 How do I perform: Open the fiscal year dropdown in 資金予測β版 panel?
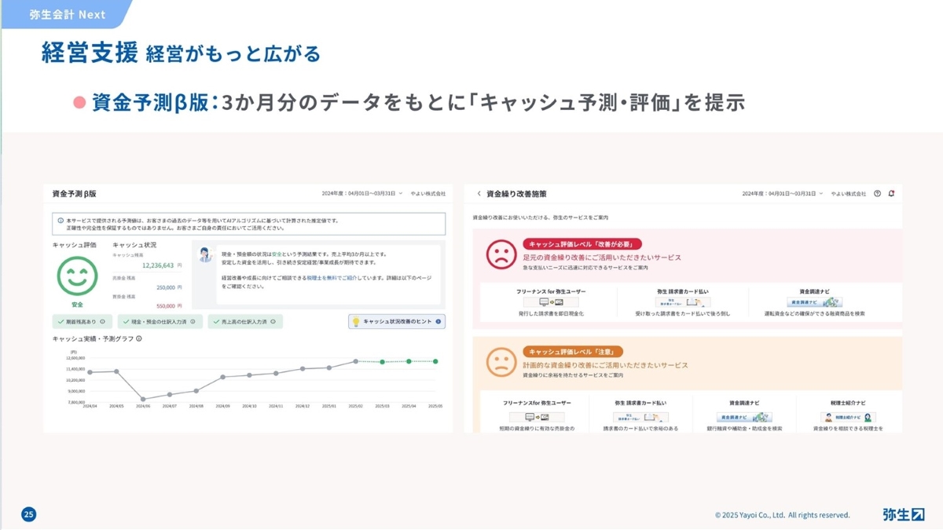[x=361, y=193]
